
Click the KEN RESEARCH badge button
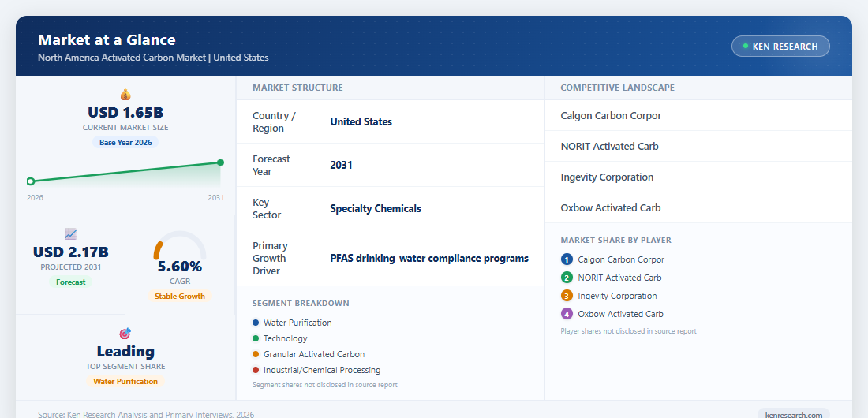(x=780, y=47)
